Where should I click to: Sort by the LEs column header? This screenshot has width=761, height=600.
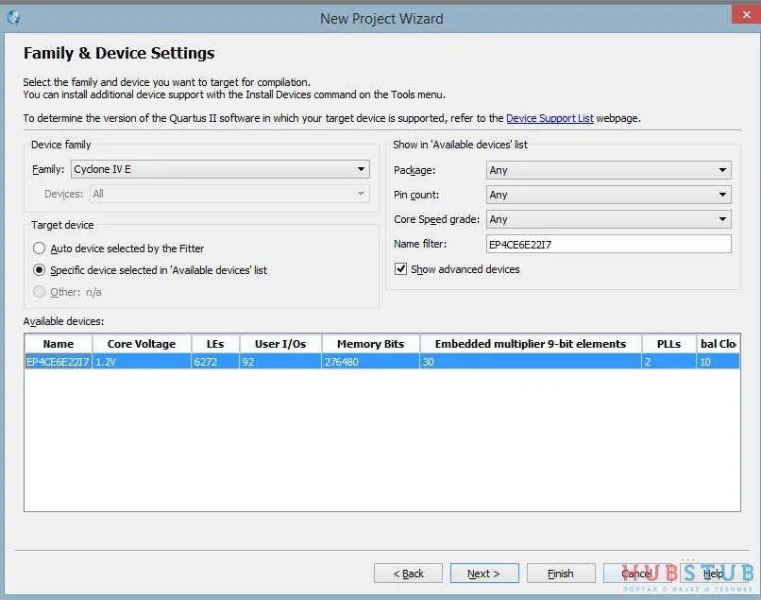point(215,344)
